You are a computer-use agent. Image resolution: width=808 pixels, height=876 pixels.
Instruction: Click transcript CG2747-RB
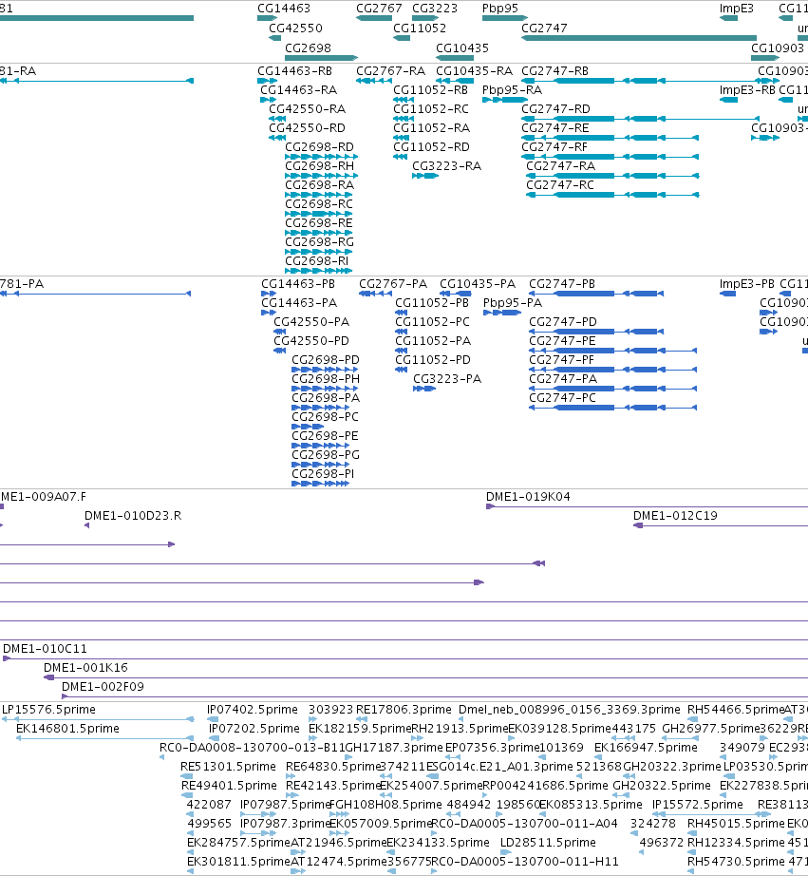(555, 71)
